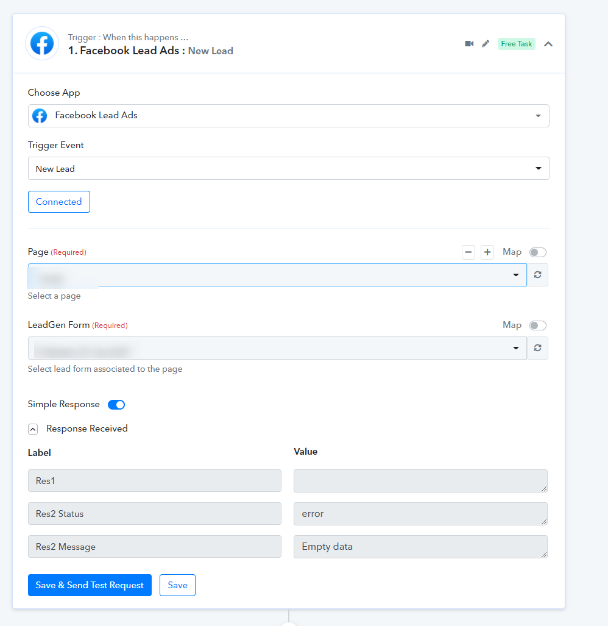608x626 pixels.
Task: Click the 'Select a page' hint text
Action: [x=54, y=296]
